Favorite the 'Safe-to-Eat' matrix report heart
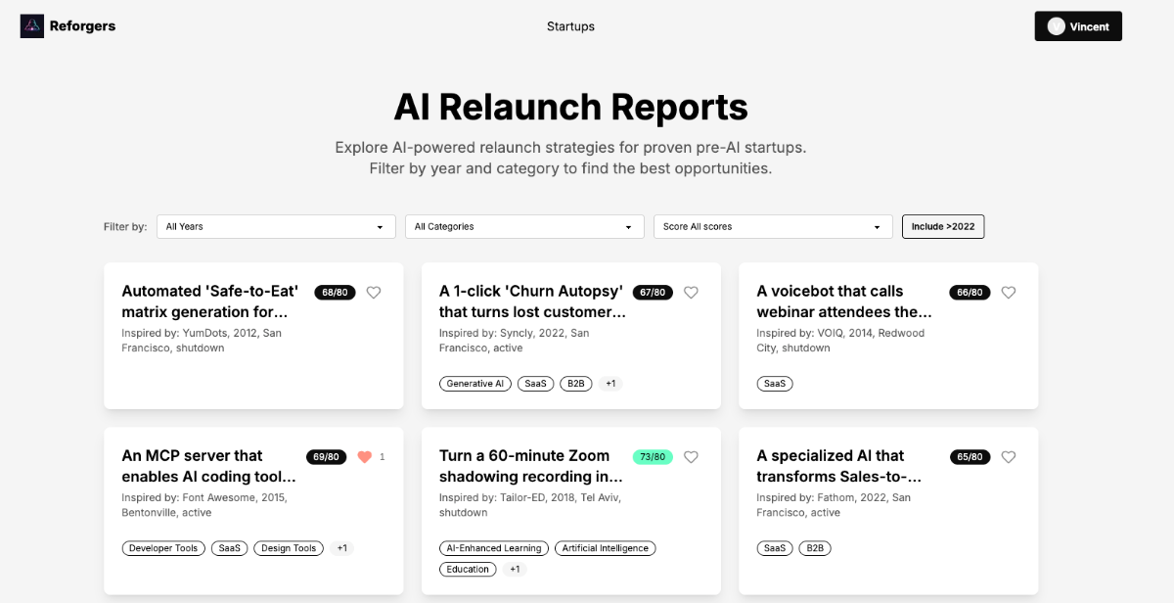The height and width of the screenshot is (603, 1174). (373, 292)
